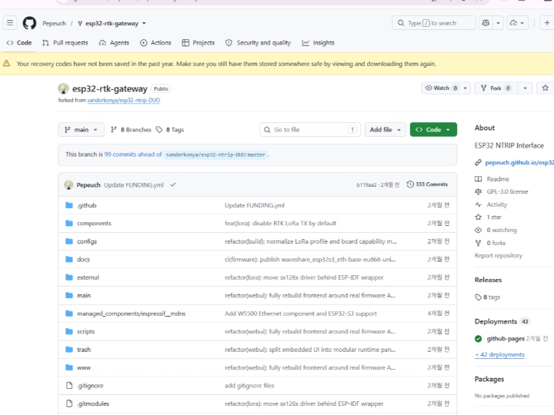Click Report repository link
This screenshot has width=554, height=415.
[498, 255]
